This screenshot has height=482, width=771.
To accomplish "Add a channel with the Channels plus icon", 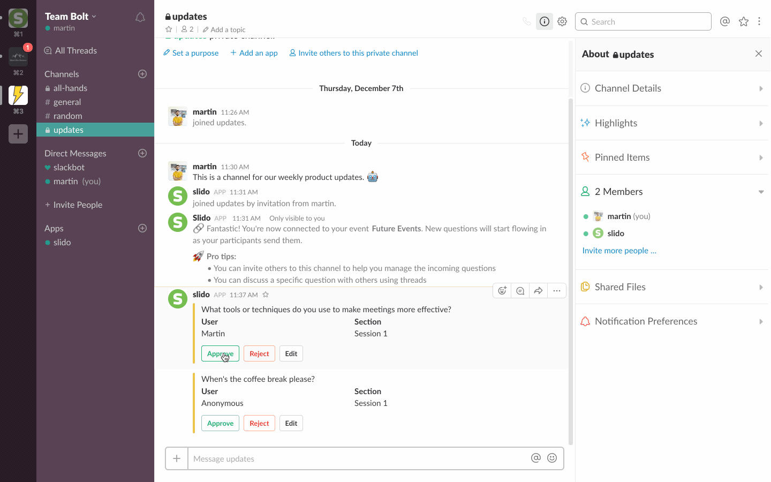I will (x=142, y=74).
